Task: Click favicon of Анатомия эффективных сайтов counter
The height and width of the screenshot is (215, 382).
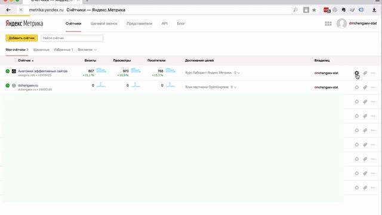Action: pos(14,71)
